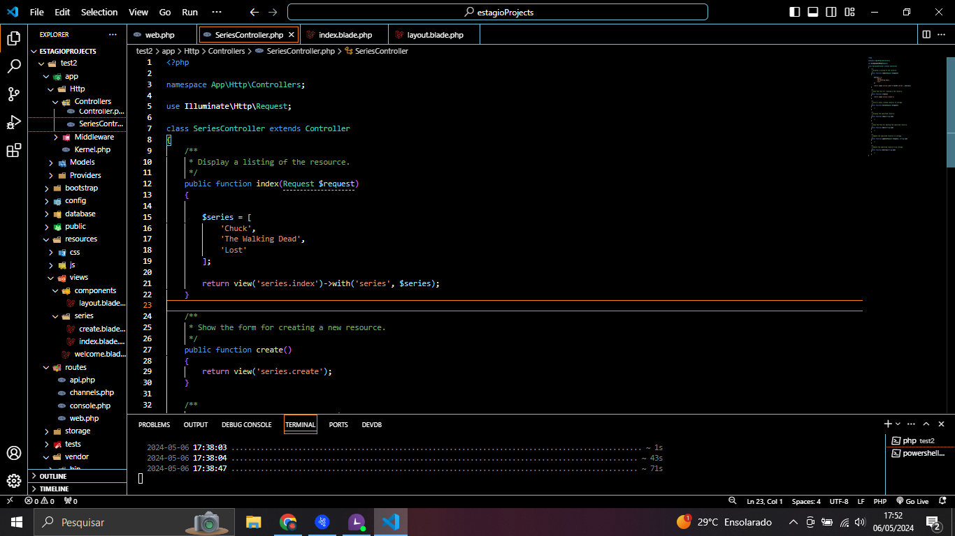The image size is (955, 536).
Task: Maximize the terminal panel size
Action: click(926, 424)
